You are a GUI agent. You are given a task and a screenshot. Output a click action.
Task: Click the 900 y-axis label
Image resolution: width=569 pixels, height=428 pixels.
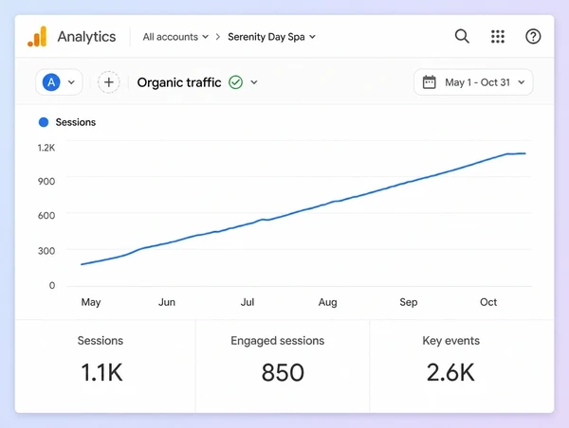pyautogui.click(x=46, y=181)
